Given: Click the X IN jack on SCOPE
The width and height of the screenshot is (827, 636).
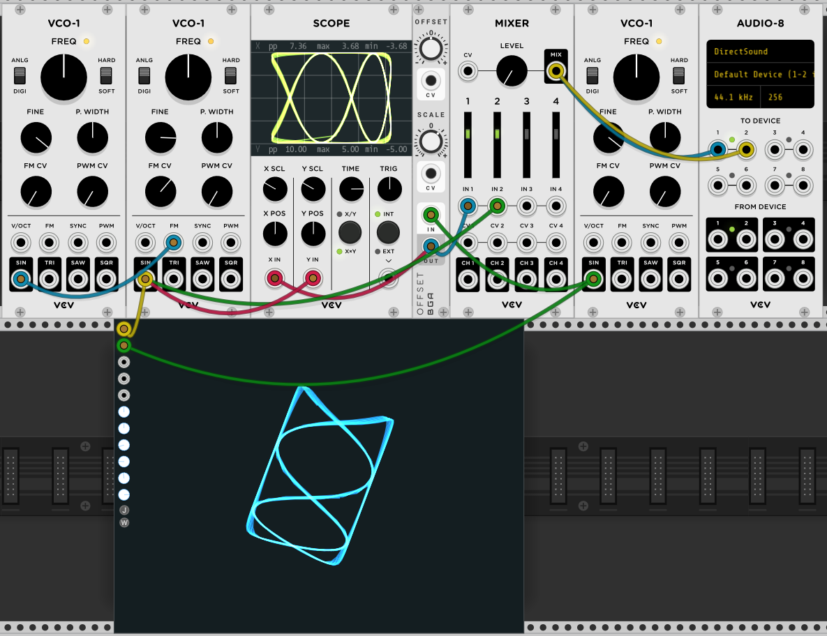Looking at the screenshot, I should [x=275, y=278].
